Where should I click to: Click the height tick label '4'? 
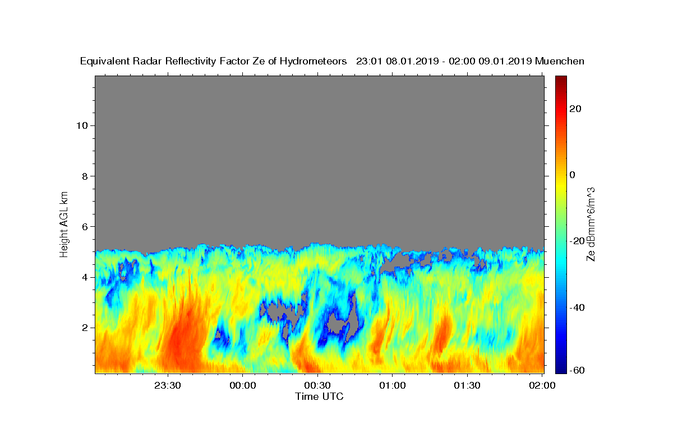click(x=84, y=277)
